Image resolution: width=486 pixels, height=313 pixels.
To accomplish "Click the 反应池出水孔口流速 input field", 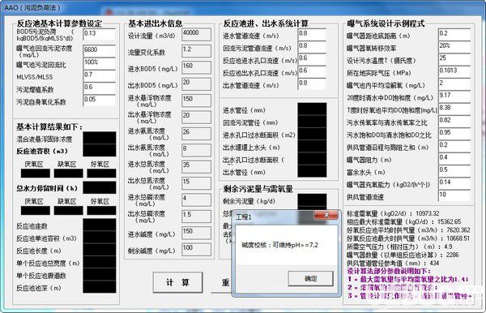I will pyautogui.click(x=312, y=71).
